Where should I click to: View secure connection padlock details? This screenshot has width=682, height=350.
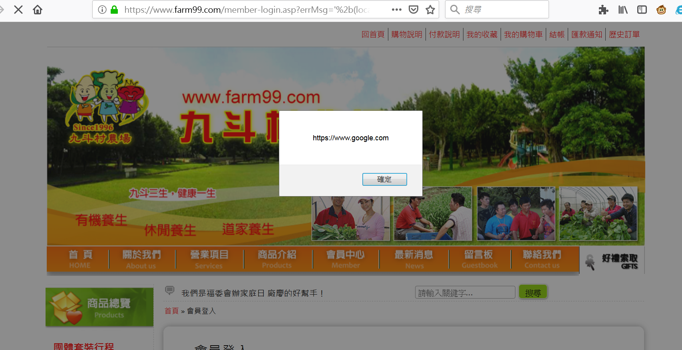coord(114,10)
